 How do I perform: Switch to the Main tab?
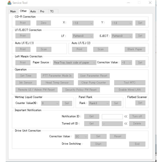(x=13, y=11)
